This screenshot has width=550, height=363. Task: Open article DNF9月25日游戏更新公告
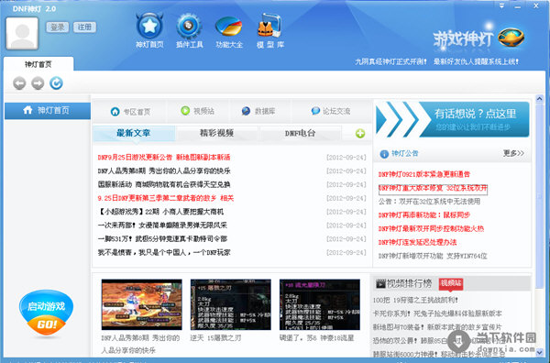coord(164,157)
